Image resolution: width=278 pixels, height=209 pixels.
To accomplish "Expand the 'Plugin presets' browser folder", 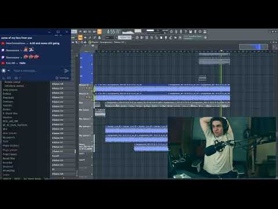I will 10,150.
